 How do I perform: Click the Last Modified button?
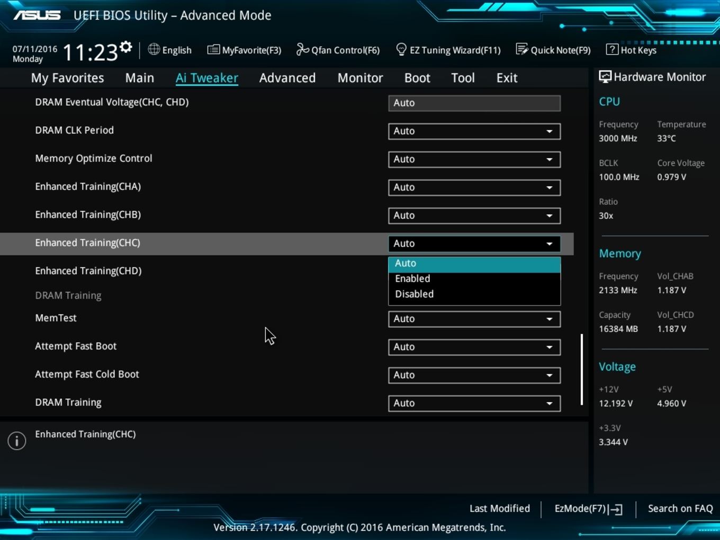499,508
